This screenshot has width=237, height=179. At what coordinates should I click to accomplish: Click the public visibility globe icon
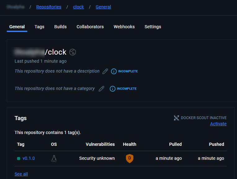click(x=73, y=52)
